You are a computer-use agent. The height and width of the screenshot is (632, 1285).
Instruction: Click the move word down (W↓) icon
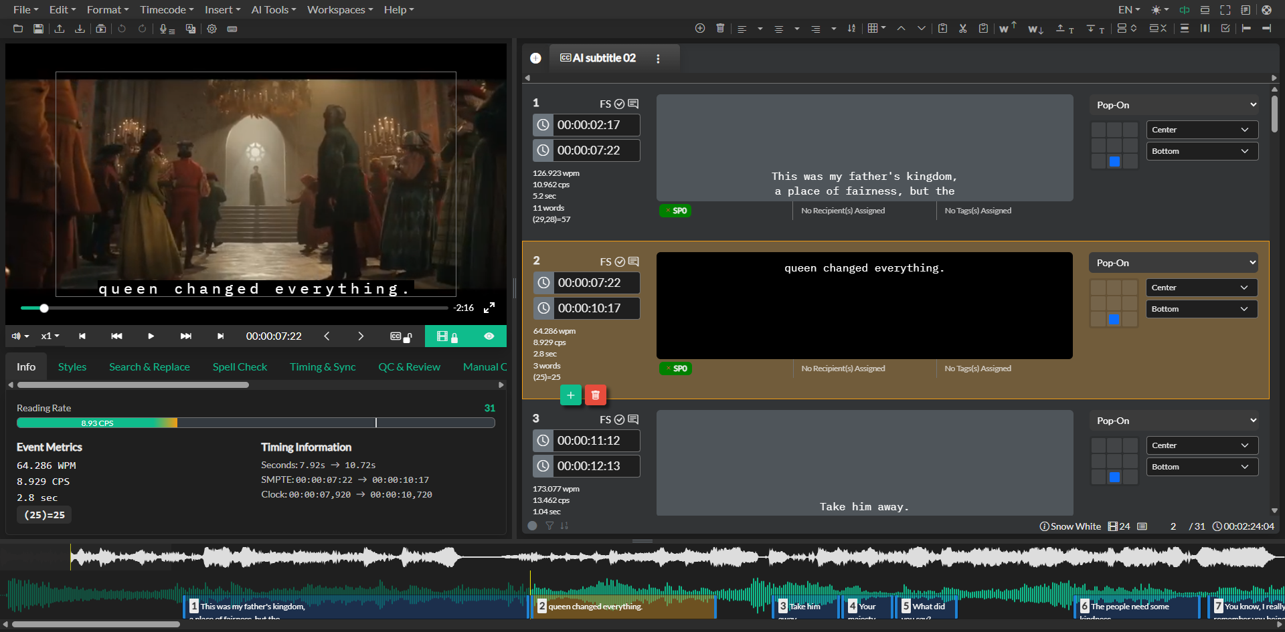(x=1035, y=29)
